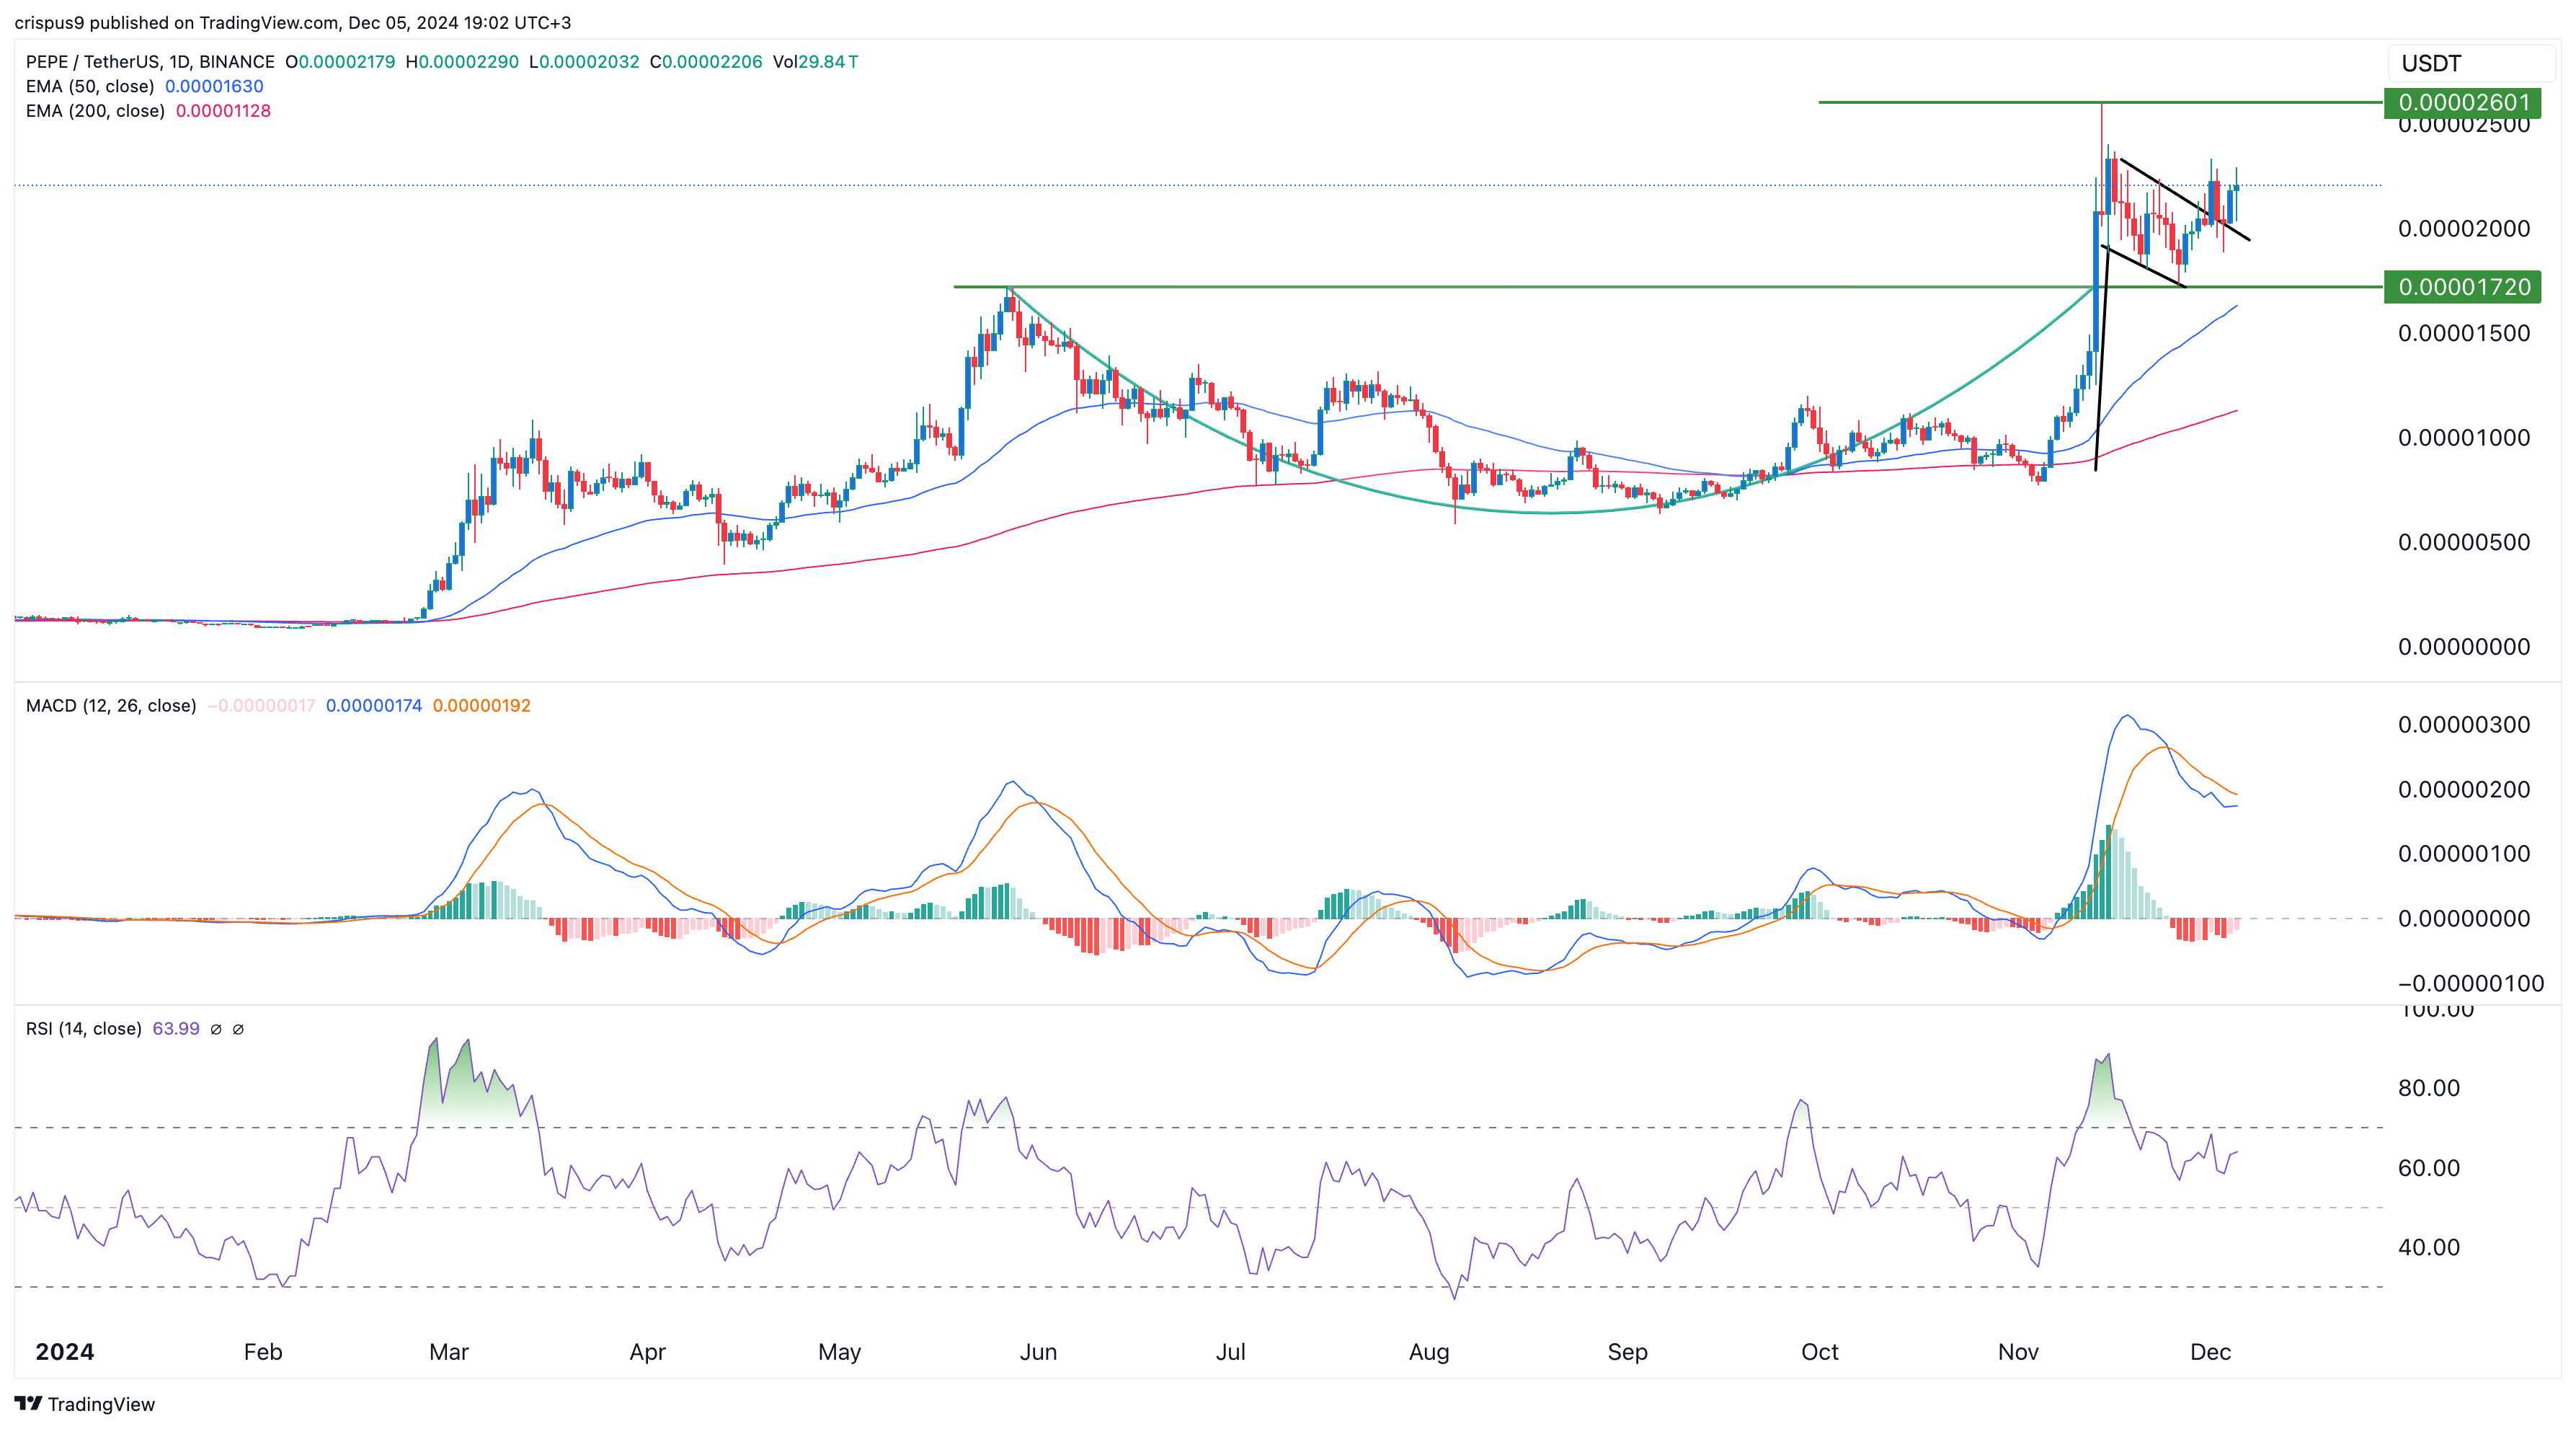Click EMA 50 value 0.00001630

point(214,86)
